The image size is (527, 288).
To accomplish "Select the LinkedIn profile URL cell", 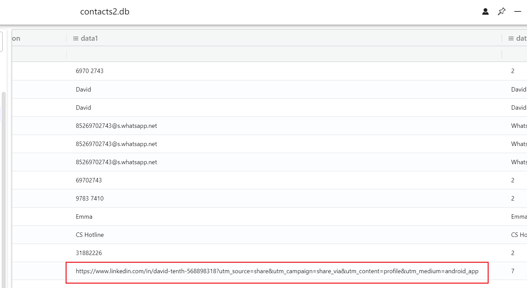I will click(277, 271).
